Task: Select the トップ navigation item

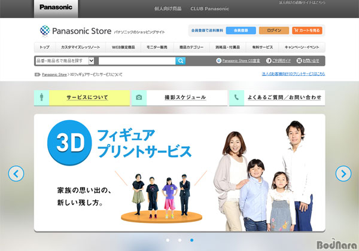Action: tap(45, 47)
